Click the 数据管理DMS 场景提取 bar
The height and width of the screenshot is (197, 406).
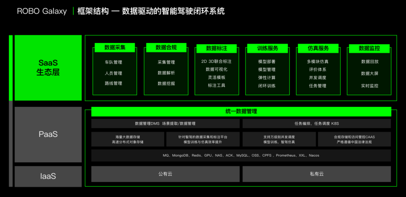tap(165, 124)
